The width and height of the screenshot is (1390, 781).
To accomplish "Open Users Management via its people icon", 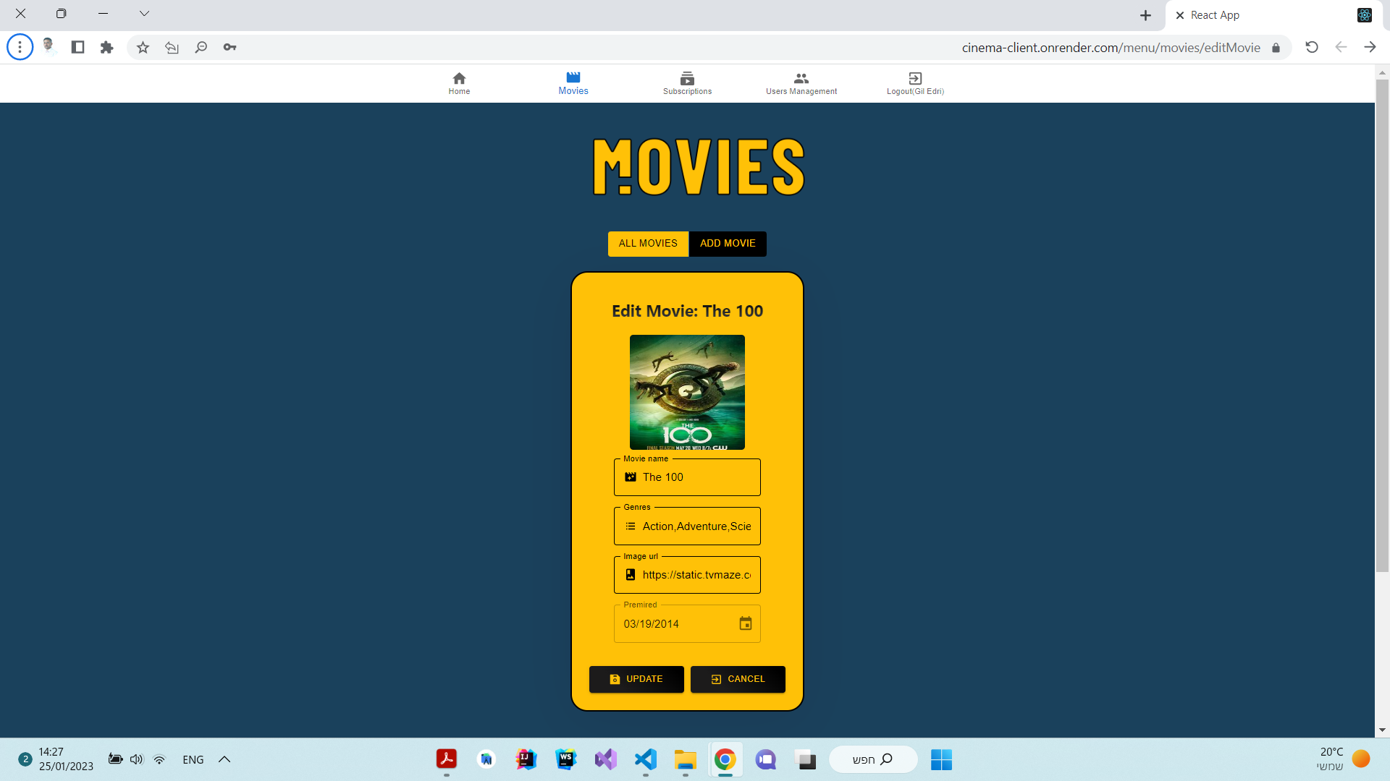I will click(801, 78).
